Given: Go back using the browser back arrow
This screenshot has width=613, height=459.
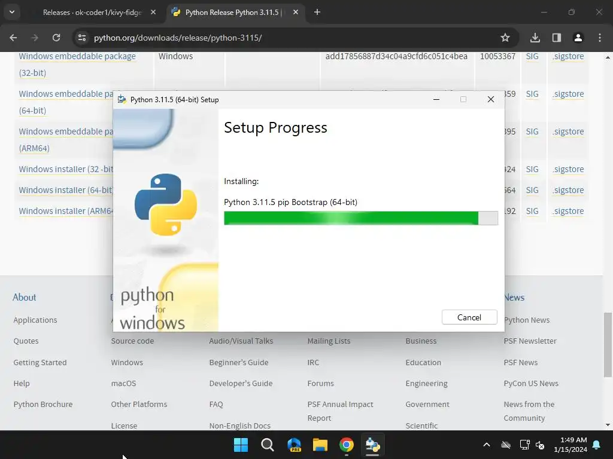Looking at the screenshot, I should pos(13,38).
